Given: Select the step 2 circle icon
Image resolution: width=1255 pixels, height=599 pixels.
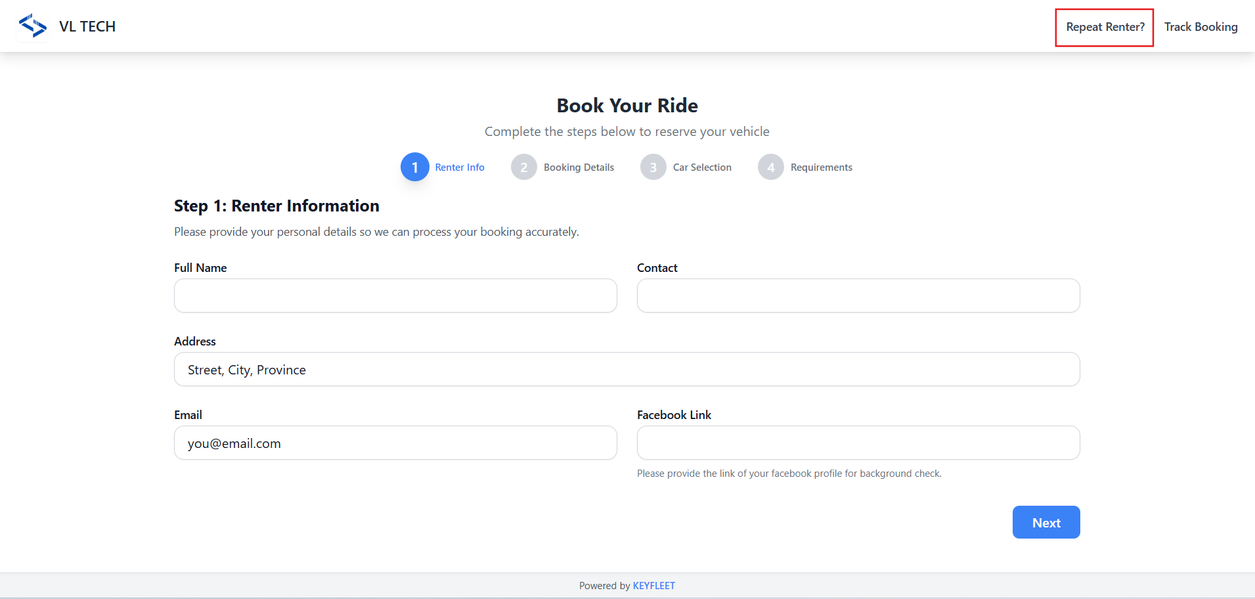Looking at the screenshot, I should [523, 167].
